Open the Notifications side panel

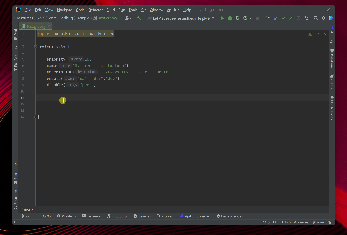332,108
